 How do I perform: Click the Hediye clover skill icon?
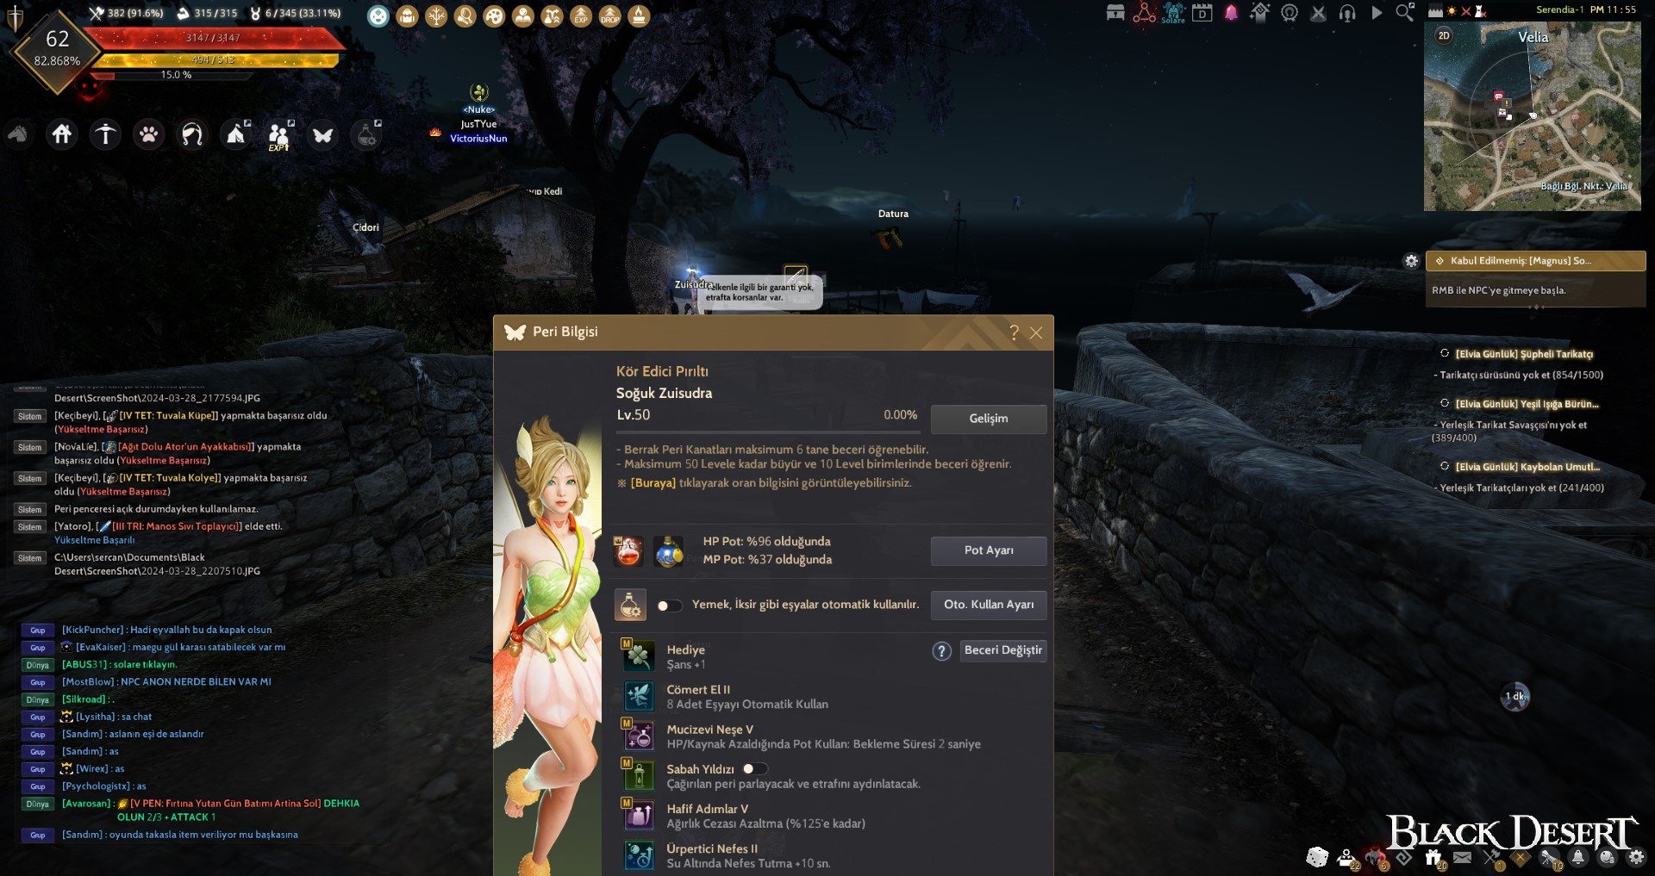(639, 656)
